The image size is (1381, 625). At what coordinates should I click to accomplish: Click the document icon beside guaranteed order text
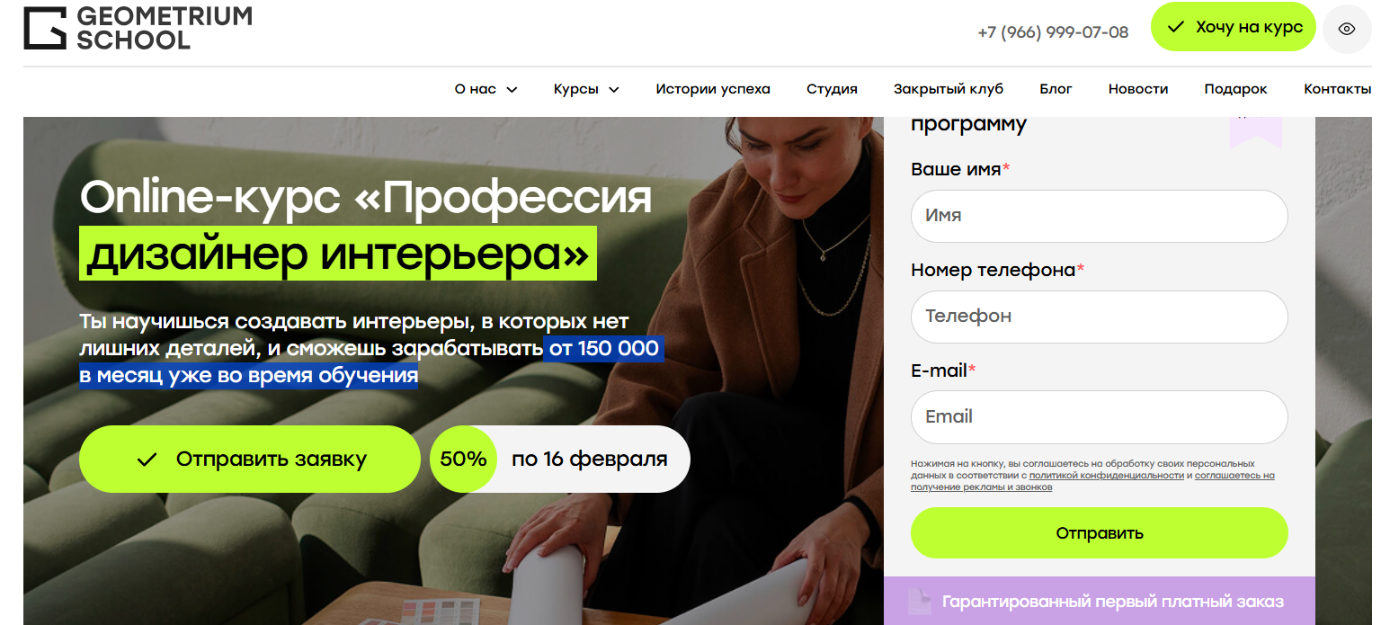[919, 602]
